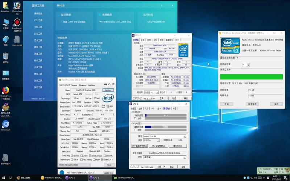The height and width of the screenshot is (181, 290).
Task: Open the This PC (此电脑) desktop icon
Action: (5, 23)
